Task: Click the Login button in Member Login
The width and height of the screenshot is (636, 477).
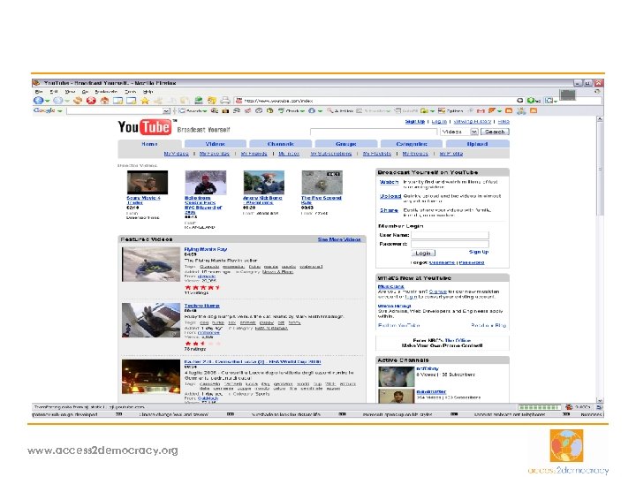Action: (x=423, y=254)
